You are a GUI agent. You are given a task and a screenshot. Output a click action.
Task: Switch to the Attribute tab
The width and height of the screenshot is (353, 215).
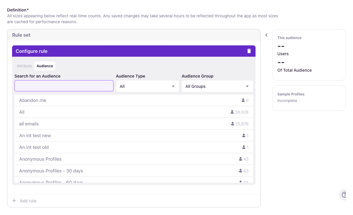coord(24,66)
